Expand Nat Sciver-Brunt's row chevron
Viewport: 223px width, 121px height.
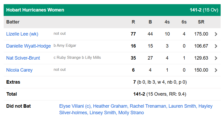[216, 58]
